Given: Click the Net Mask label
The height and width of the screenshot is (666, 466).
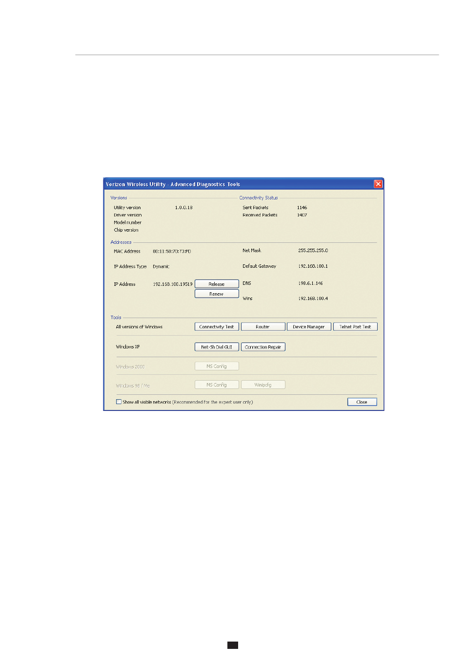Looking at the screenshot, I should 252,250.
